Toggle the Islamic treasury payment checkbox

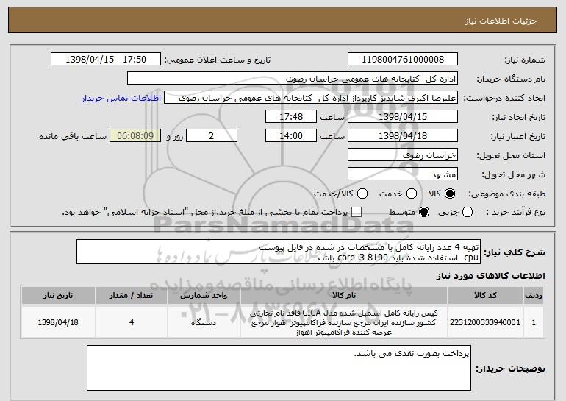357,213
